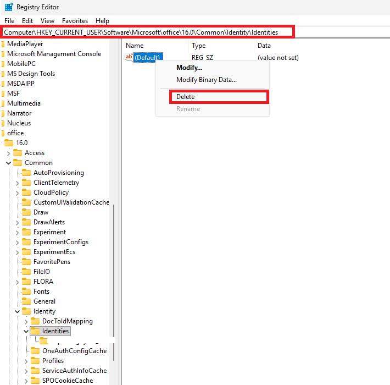Click the AutoProvisioning folder icon
Viewport: 390px width, 385px height.
(x=26, y=172)
